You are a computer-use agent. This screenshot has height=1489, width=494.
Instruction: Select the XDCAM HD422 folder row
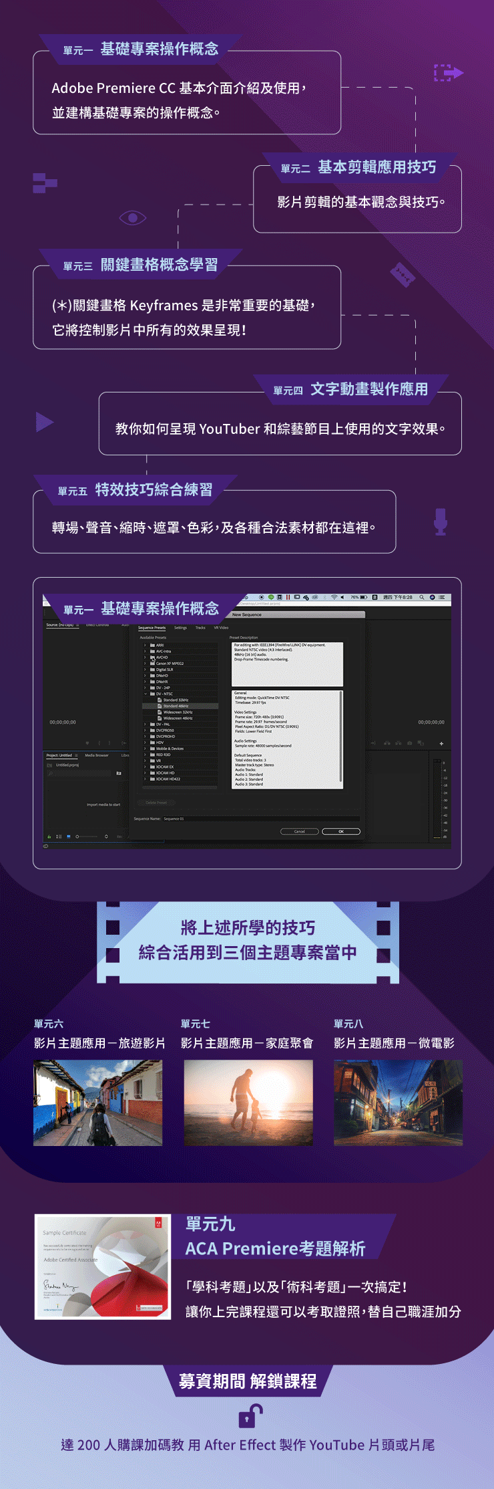pyautogui.click(x=180, y=779)
